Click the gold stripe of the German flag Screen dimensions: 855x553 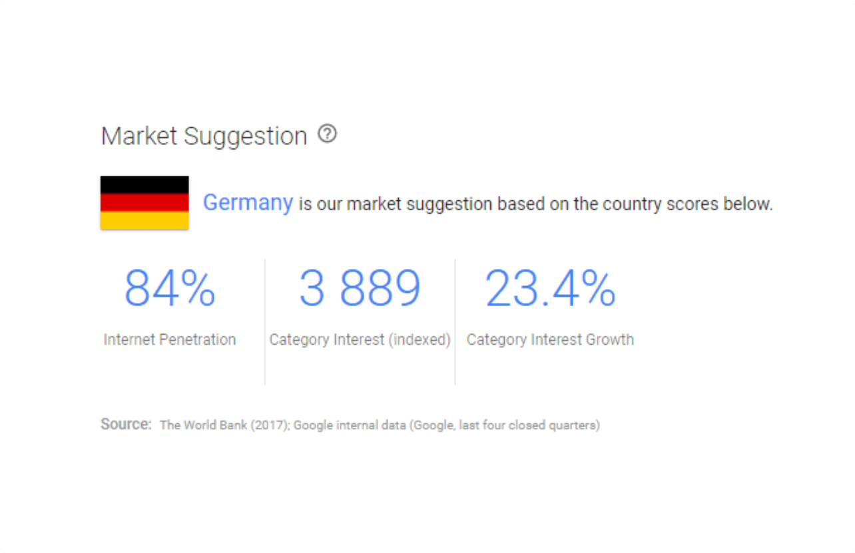[144, 220]
